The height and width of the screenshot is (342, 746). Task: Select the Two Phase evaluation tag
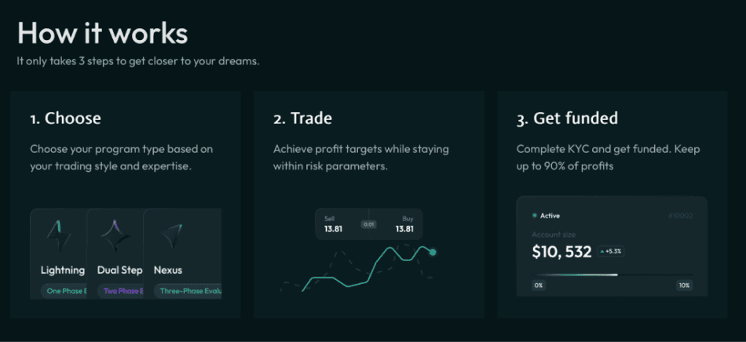(121, 291)
